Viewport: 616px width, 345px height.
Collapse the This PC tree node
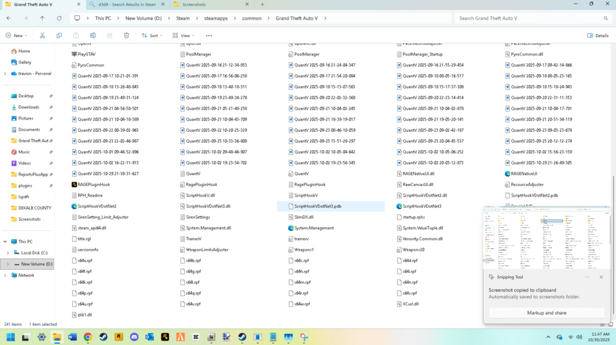[x=5, y=241]
